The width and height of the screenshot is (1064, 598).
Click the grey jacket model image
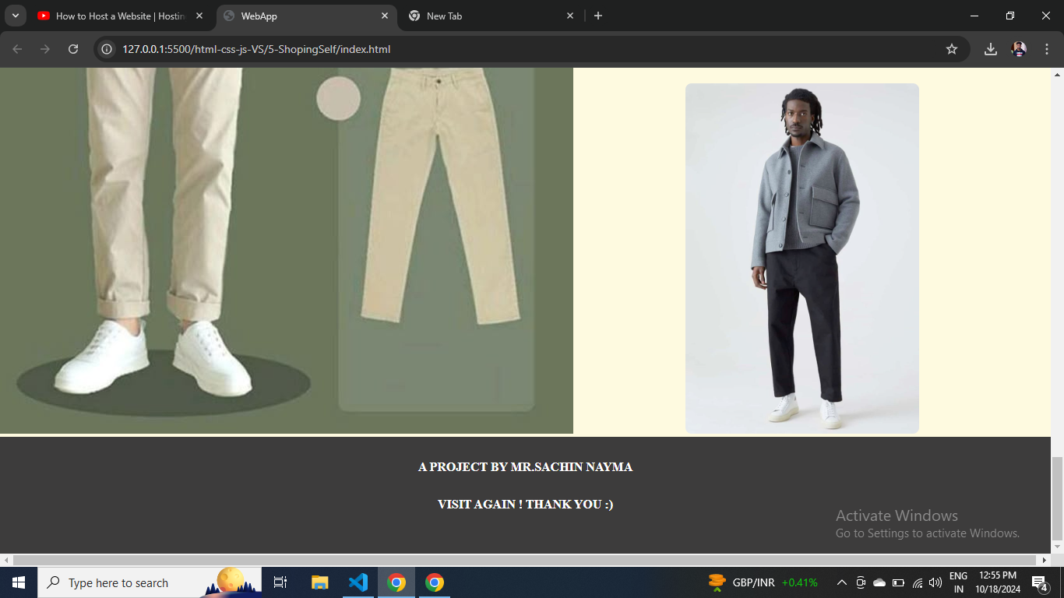(x=802, y=259)
